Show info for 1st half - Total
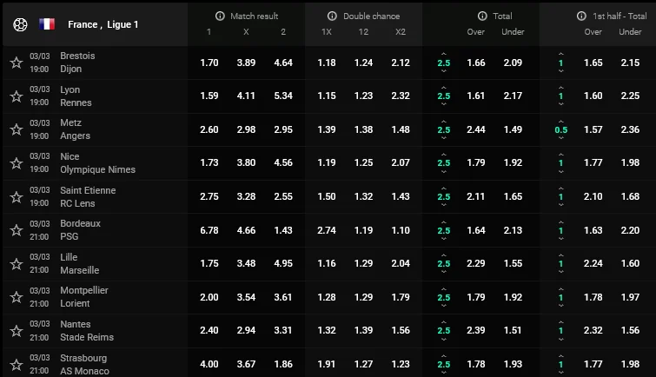The width and height of the screenshot is (656, 377). click(x=581, y=17)
